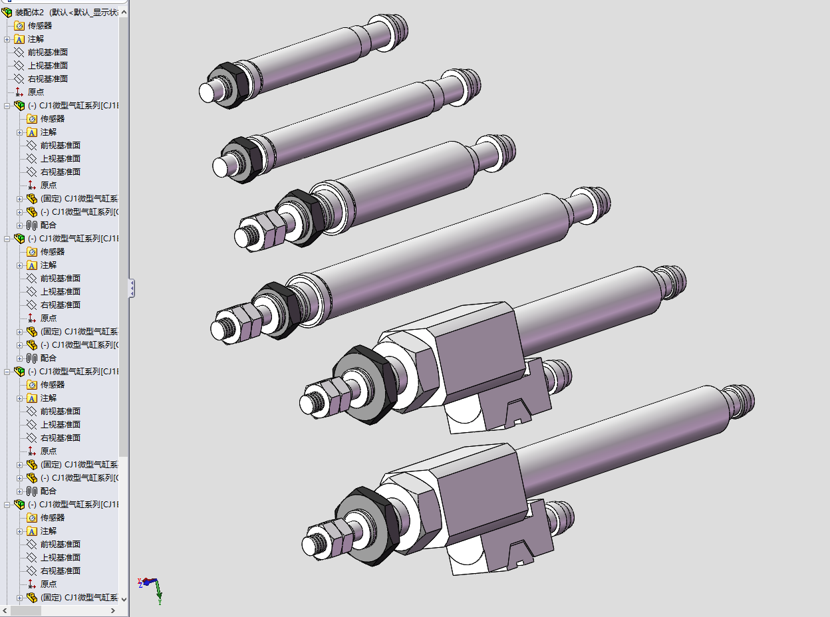Select 传感器 text in third sub-assembly

click(x=53, y=384)
